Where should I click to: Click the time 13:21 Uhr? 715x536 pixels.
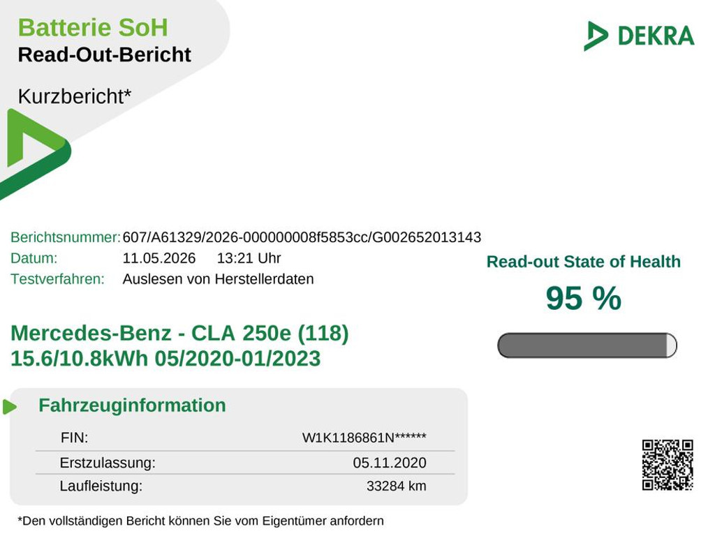(x=249, y=258)
